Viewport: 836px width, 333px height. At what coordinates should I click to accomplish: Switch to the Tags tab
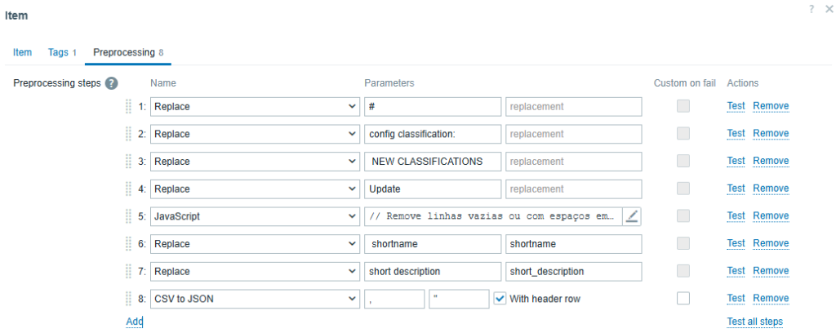62,52
